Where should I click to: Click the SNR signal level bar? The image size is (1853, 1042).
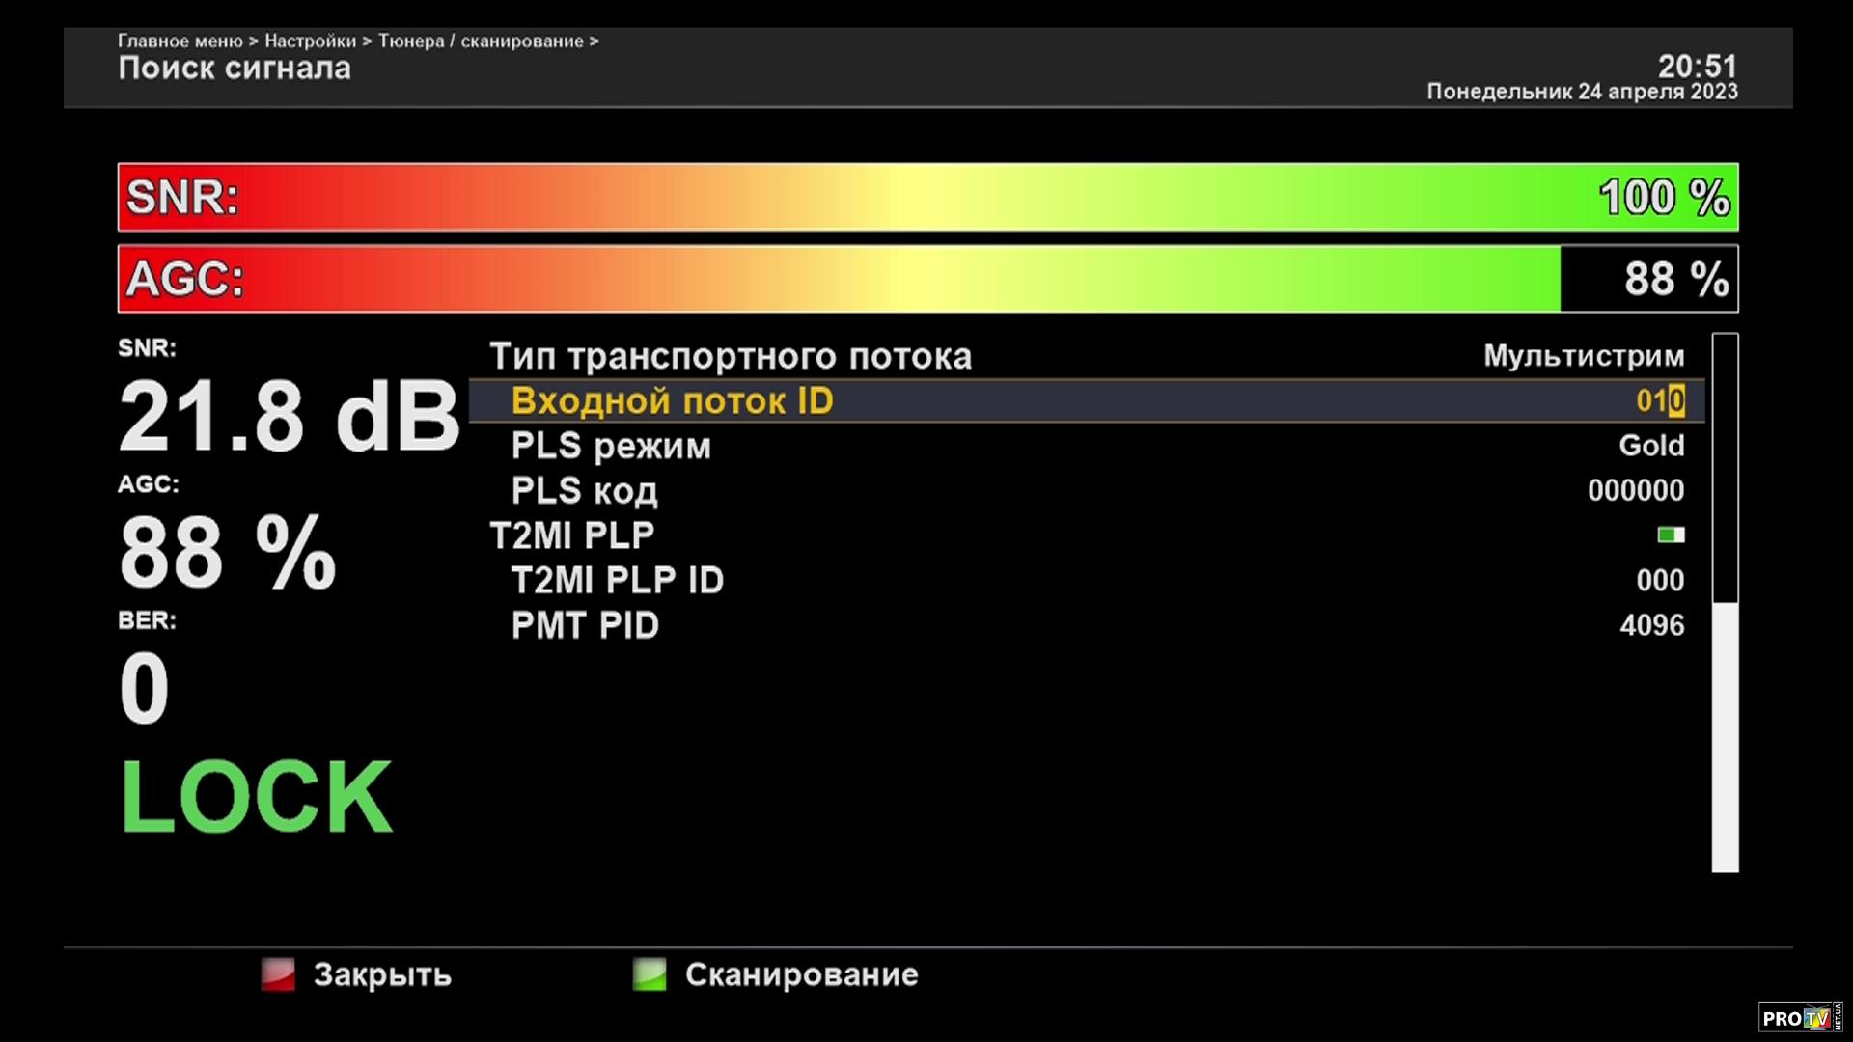point(926,197)
